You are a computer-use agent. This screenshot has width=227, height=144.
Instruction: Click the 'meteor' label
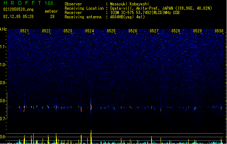tap(51, 11)
